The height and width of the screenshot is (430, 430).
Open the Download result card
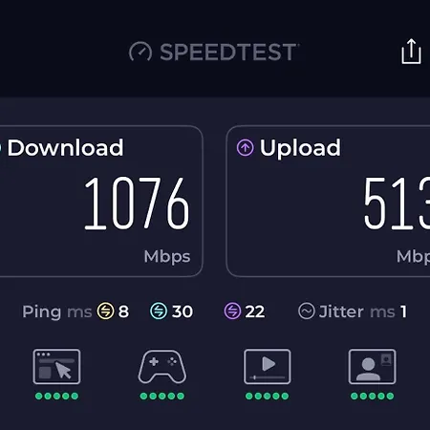pos(101,201)
